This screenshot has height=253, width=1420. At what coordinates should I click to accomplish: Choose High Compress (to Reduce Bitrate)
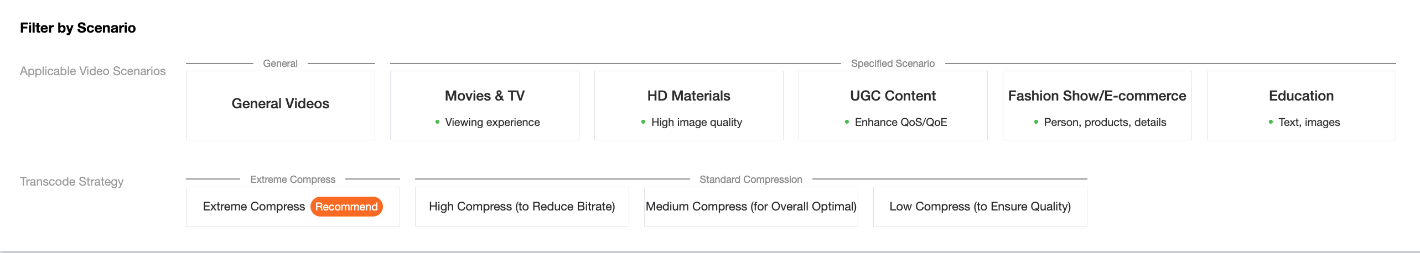pyautogui.click(x=522, y=207)
